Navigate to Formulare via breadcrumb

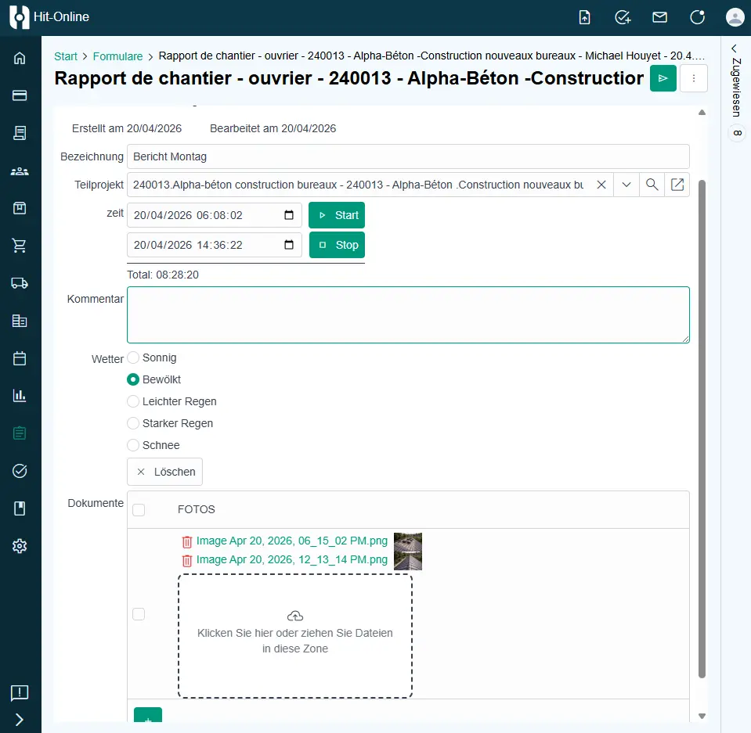(118, 56)
